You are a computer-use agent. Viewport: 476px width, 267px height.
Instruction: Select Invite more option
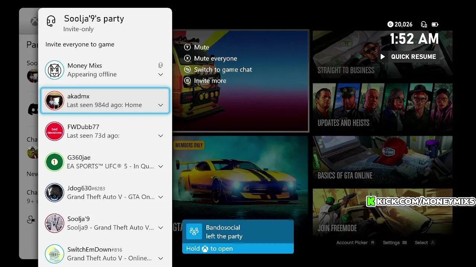coord(210,81)
